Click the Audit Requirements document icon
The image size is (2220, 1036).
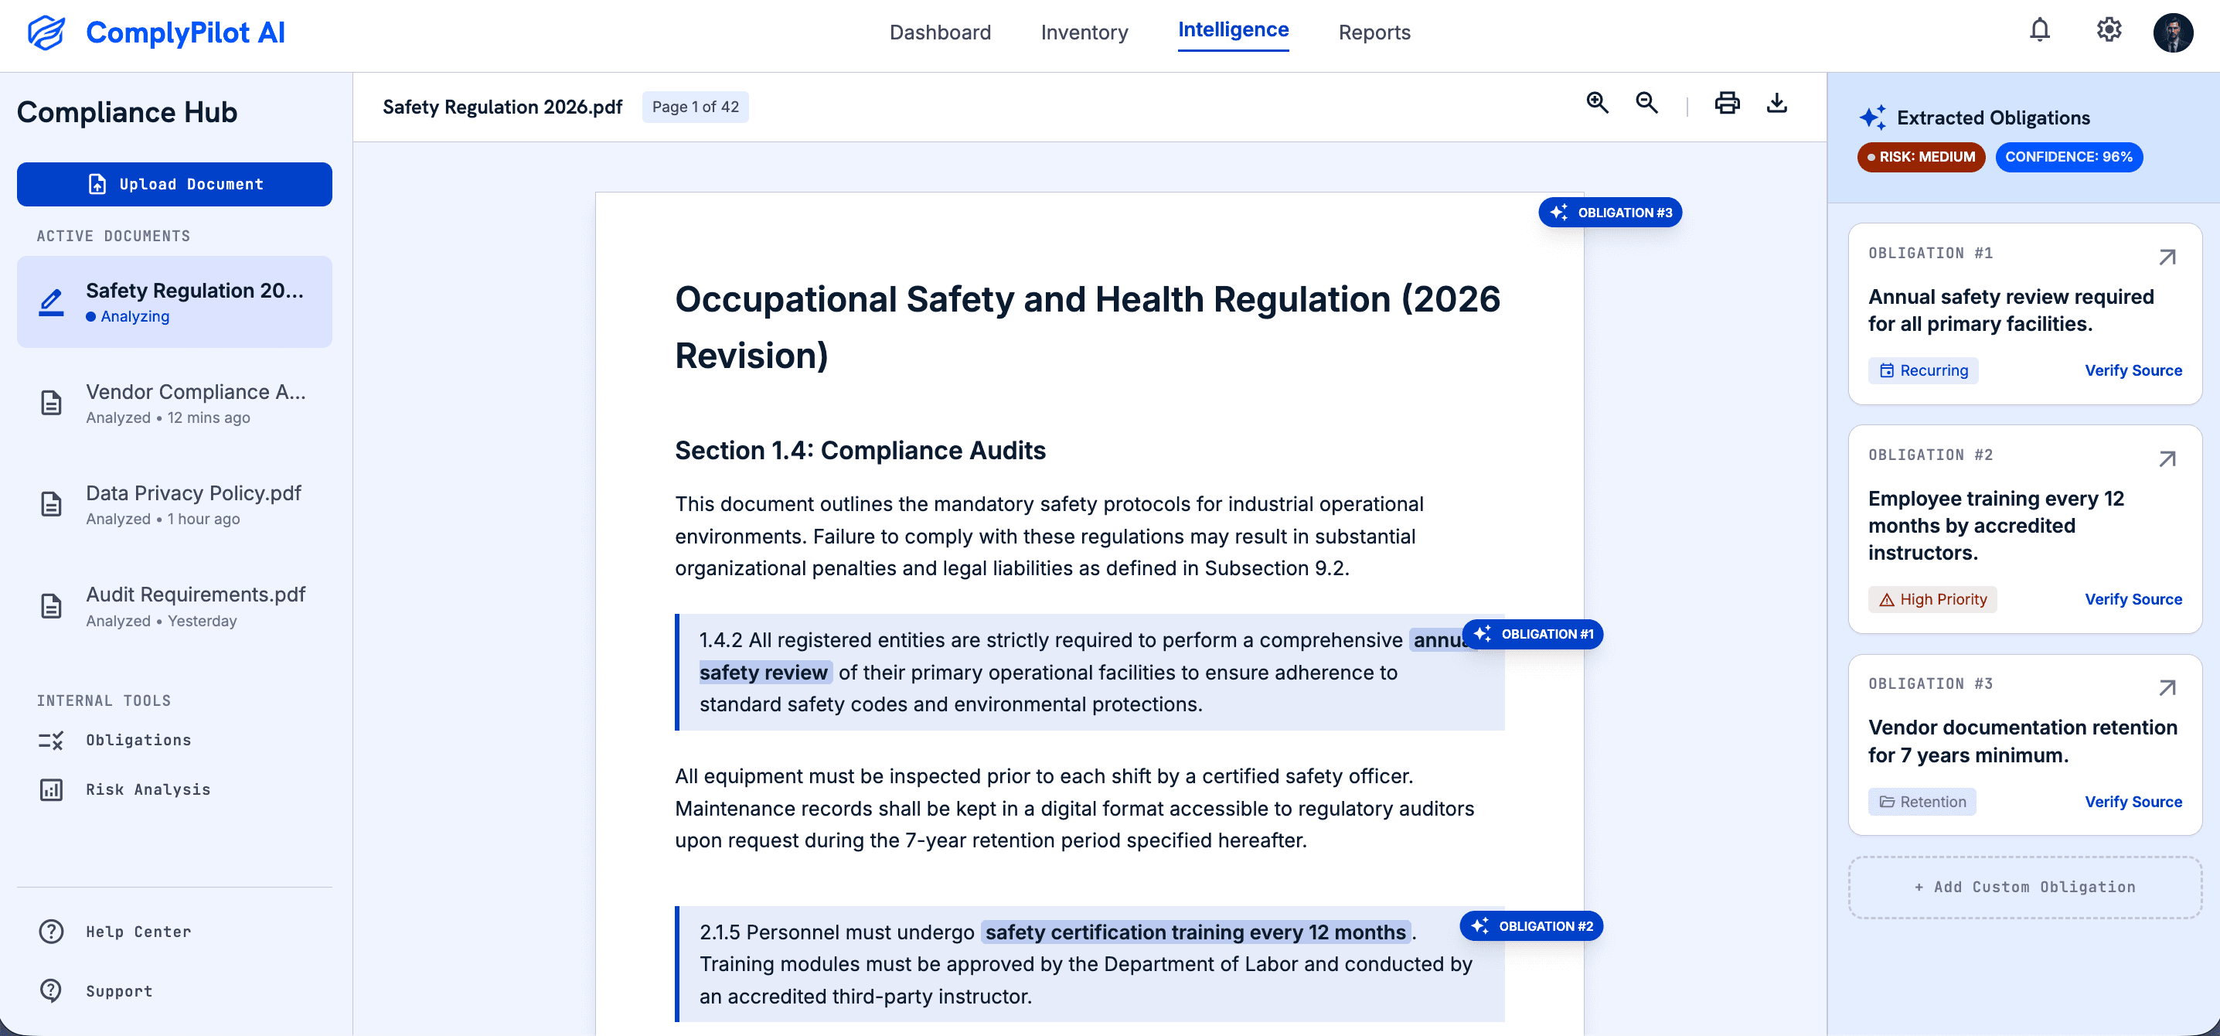(x=51, y=606)
